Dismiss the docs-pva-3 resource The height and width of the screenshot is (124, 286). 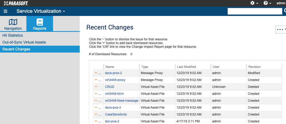96,108
